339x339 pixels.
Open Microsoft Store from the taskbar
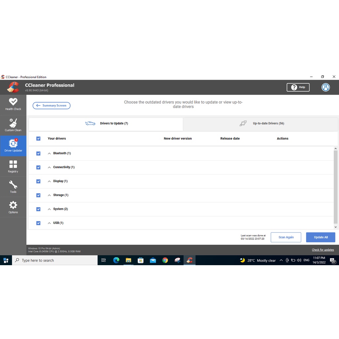[140, 260]
